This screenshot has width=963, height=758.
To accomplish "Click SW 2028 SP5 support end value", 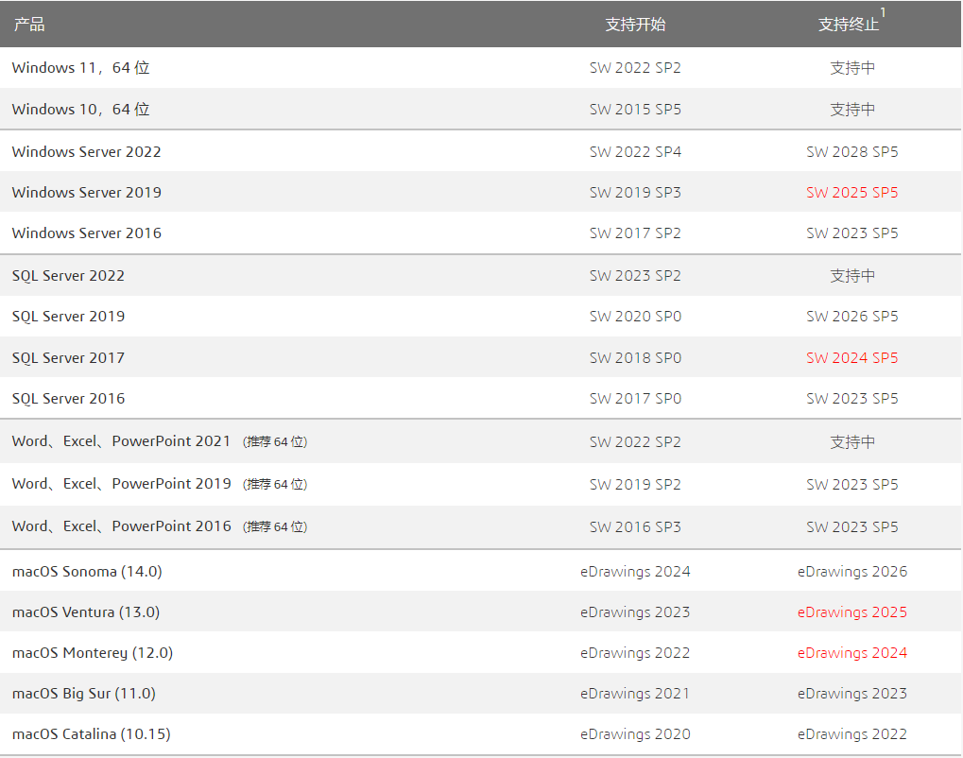I will tap(851, 152).
